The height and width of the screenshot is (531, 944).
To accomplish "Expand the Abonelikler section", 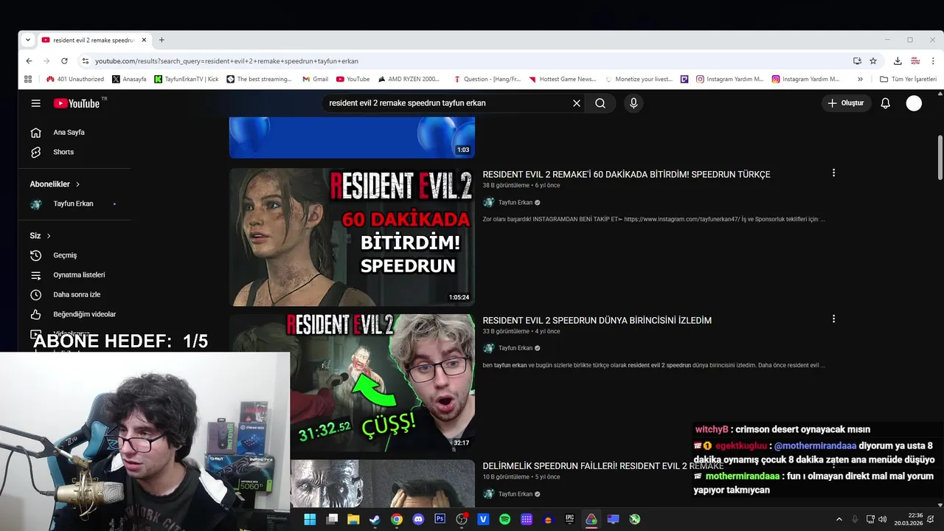I will pyautogui.click(x=55, y=184).
